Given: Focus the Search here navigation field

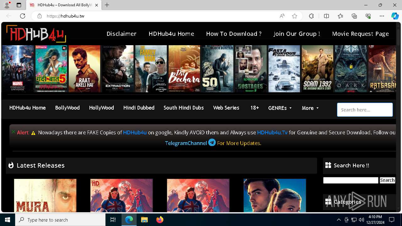Looking at the screenshot, I should (x=365, y=110).
